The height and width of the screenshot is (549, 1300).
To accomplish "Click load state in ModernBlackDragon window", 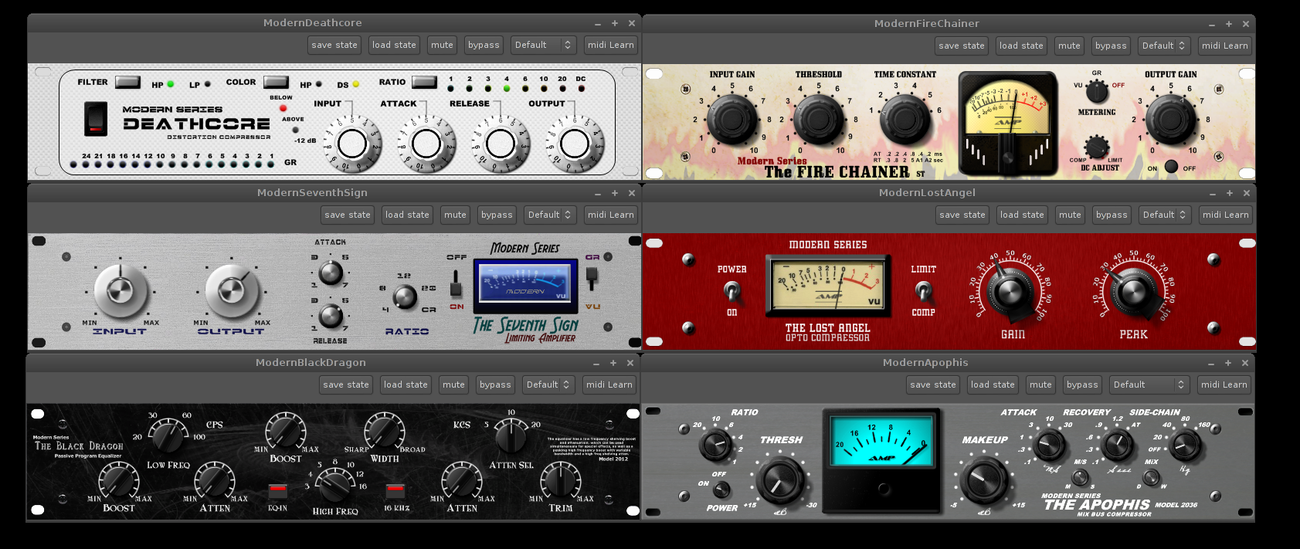I will click(406, 385).
